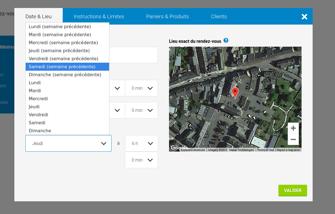Viewport: 335px width, 214px height.
Task: Go to the Clients tab
Action: [x=219, y=17]
